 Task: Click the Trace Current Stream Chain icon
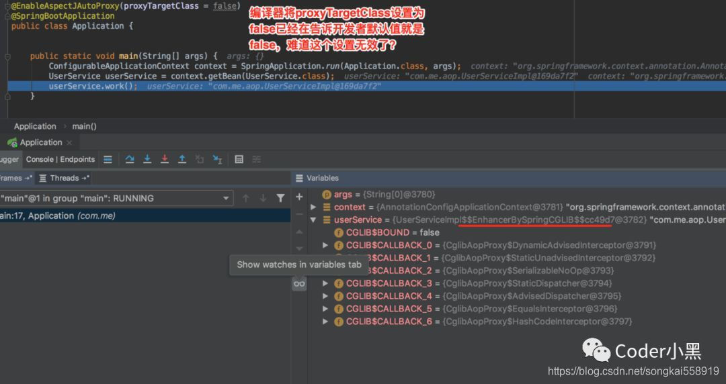point(257,159)
